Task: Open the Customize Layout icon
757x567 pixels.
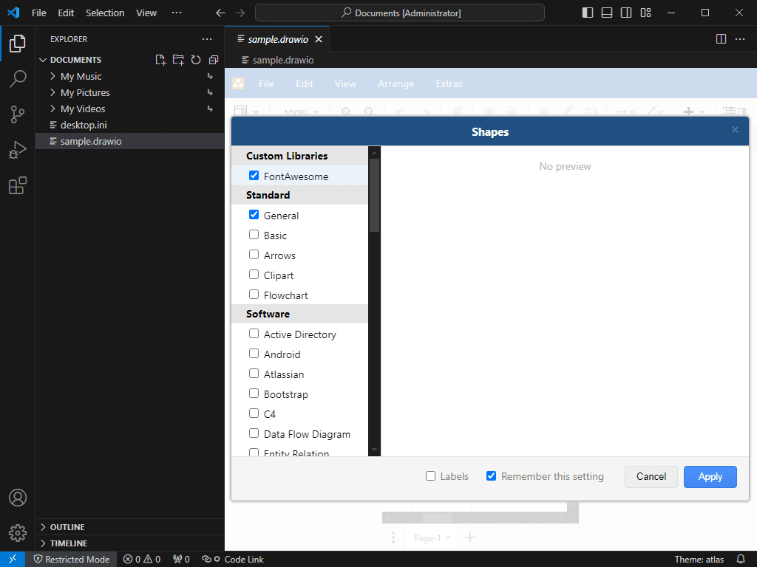Action: (645, 13)
